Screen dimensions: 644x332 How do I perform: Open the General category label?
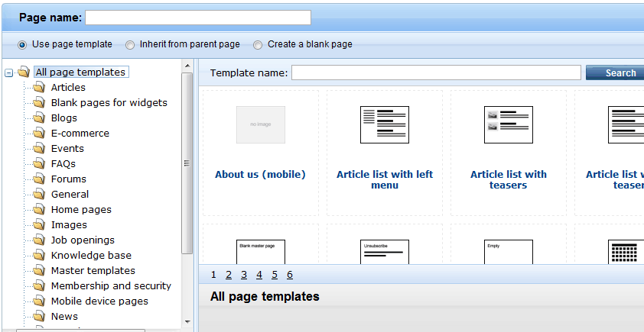pyautogui.click(x=70, y=194)
